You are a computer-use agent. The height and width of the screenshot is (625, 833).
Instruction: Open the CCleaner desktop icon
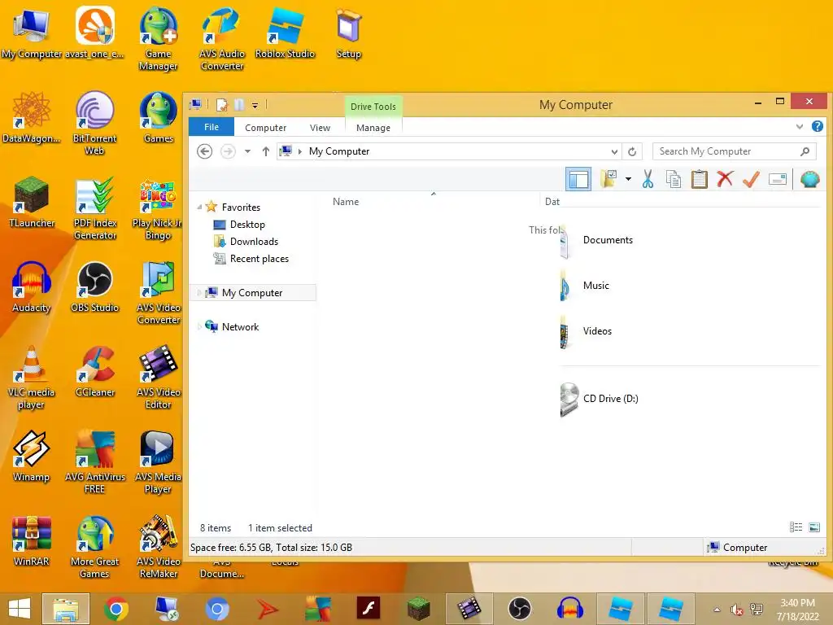click(x=95, y=371)
